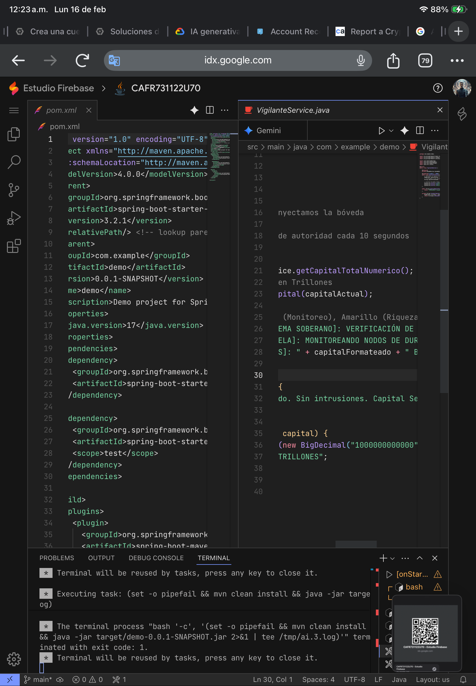Switch to the PROBLEMS panel tab

point(57,558)
